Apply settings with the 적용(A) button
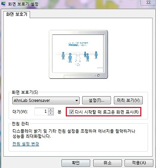This screenshot has height=168, width=156. (139, 163)
